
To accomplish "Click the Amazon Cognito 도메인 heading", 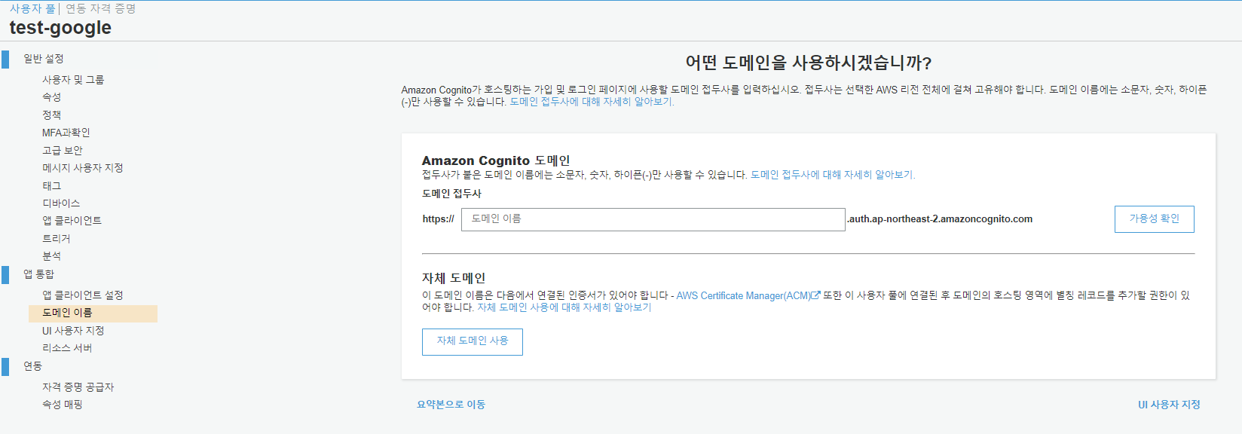I will [x=496, y=160].
